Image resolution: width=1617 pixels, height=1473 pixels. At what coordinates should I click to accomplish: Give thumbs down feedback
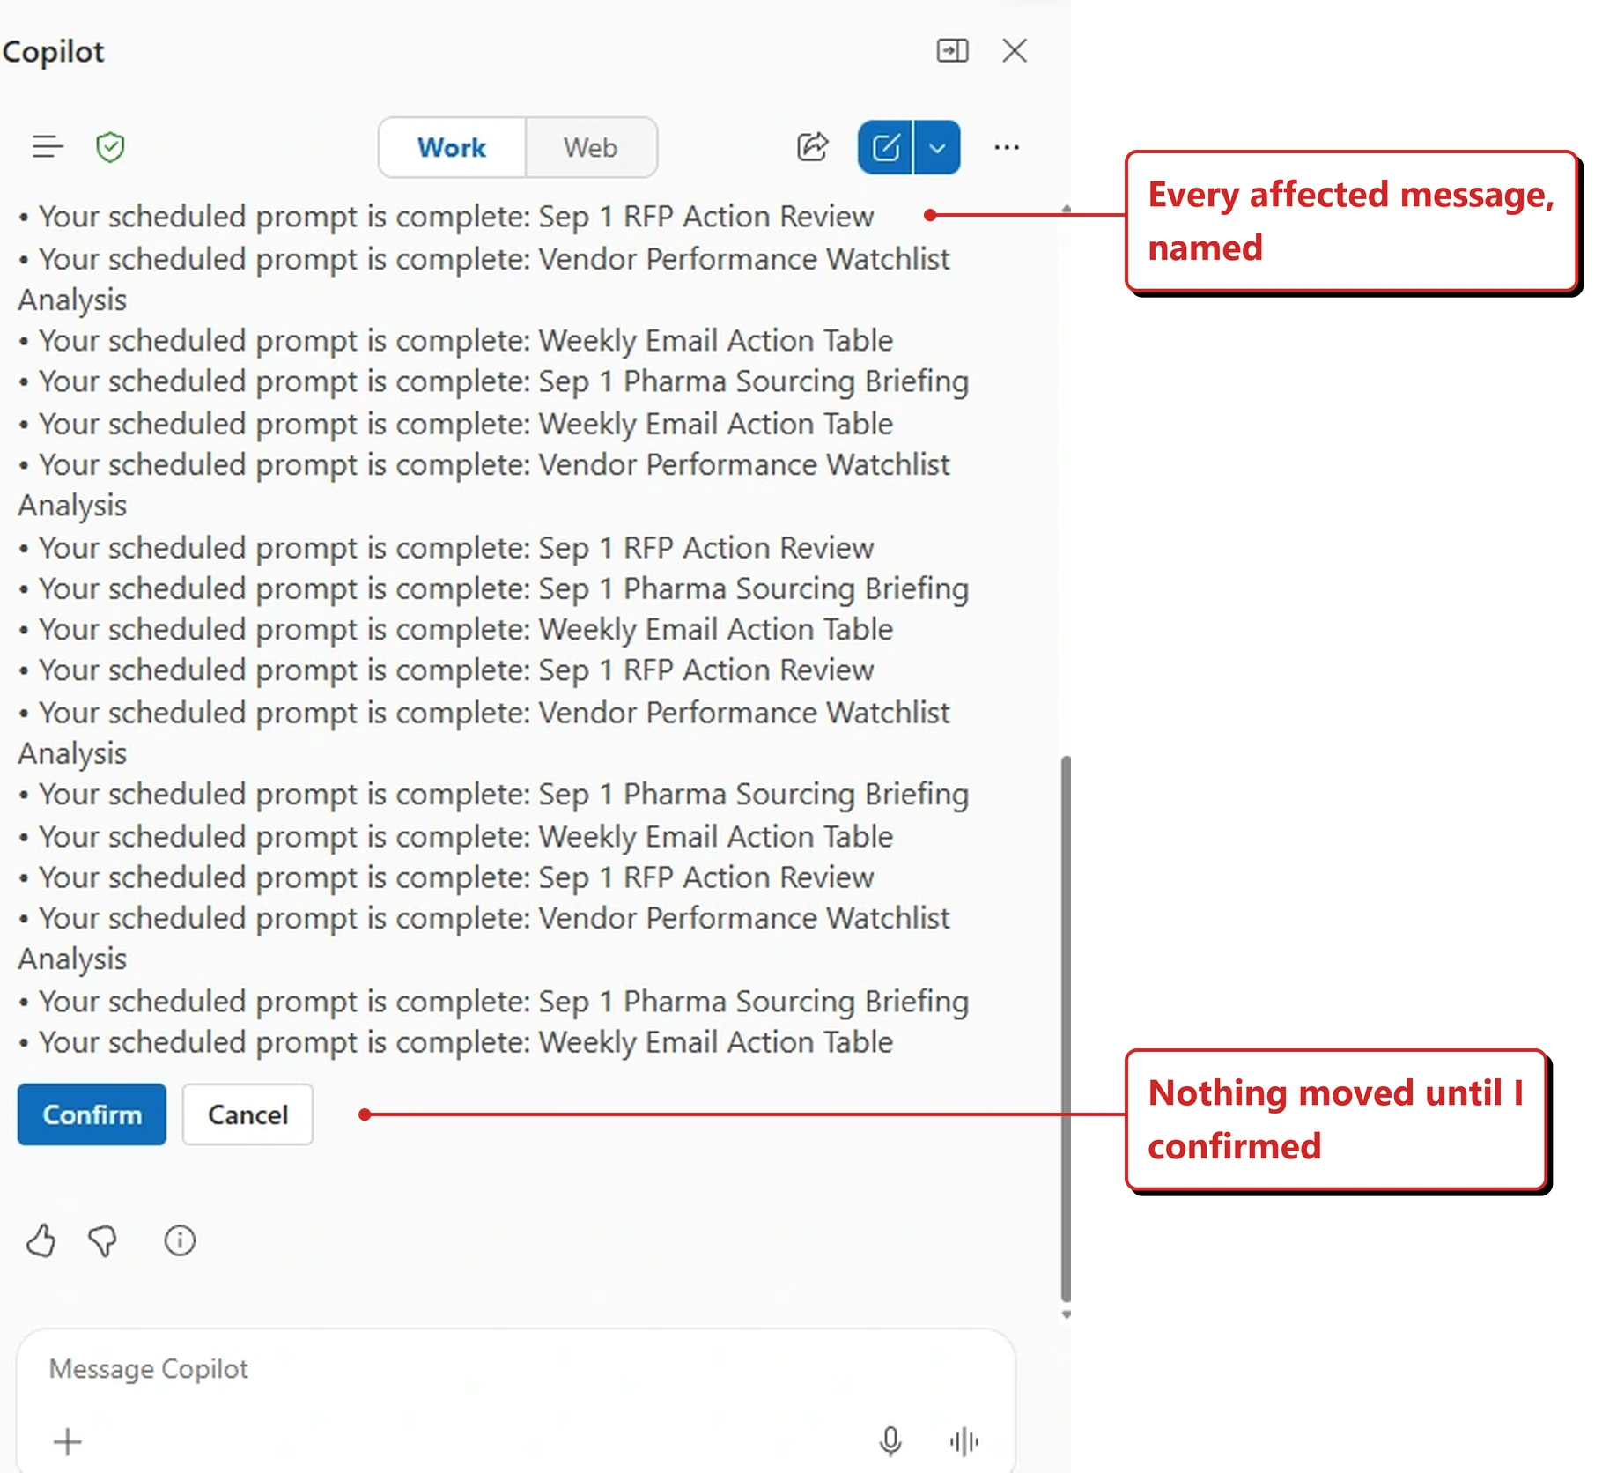(x=103, y=1240)
